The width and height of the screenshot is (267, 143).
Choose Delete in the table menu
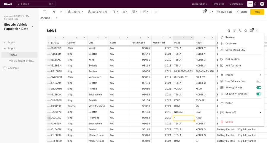tap(241, 122)
